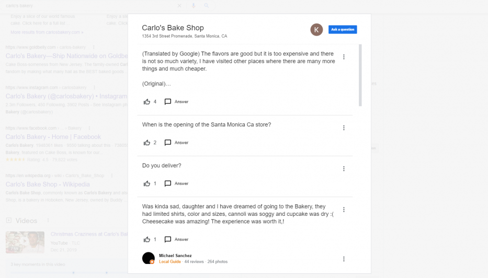
Task: Start voice search with microphone icon
Action: coord(194,6)
